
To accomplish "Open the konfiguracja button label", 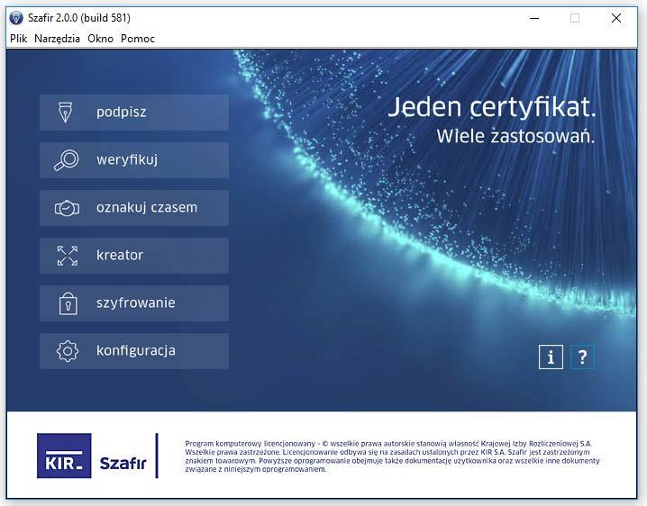I will [x=136, y=351].
